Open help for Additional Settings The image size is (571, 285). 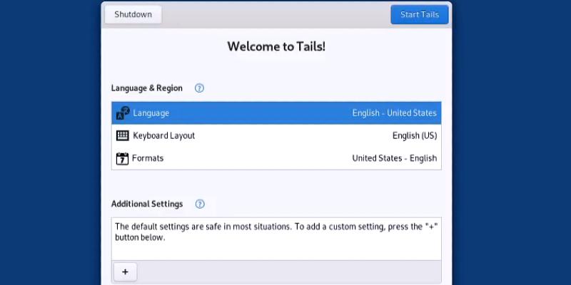(200, 204)
